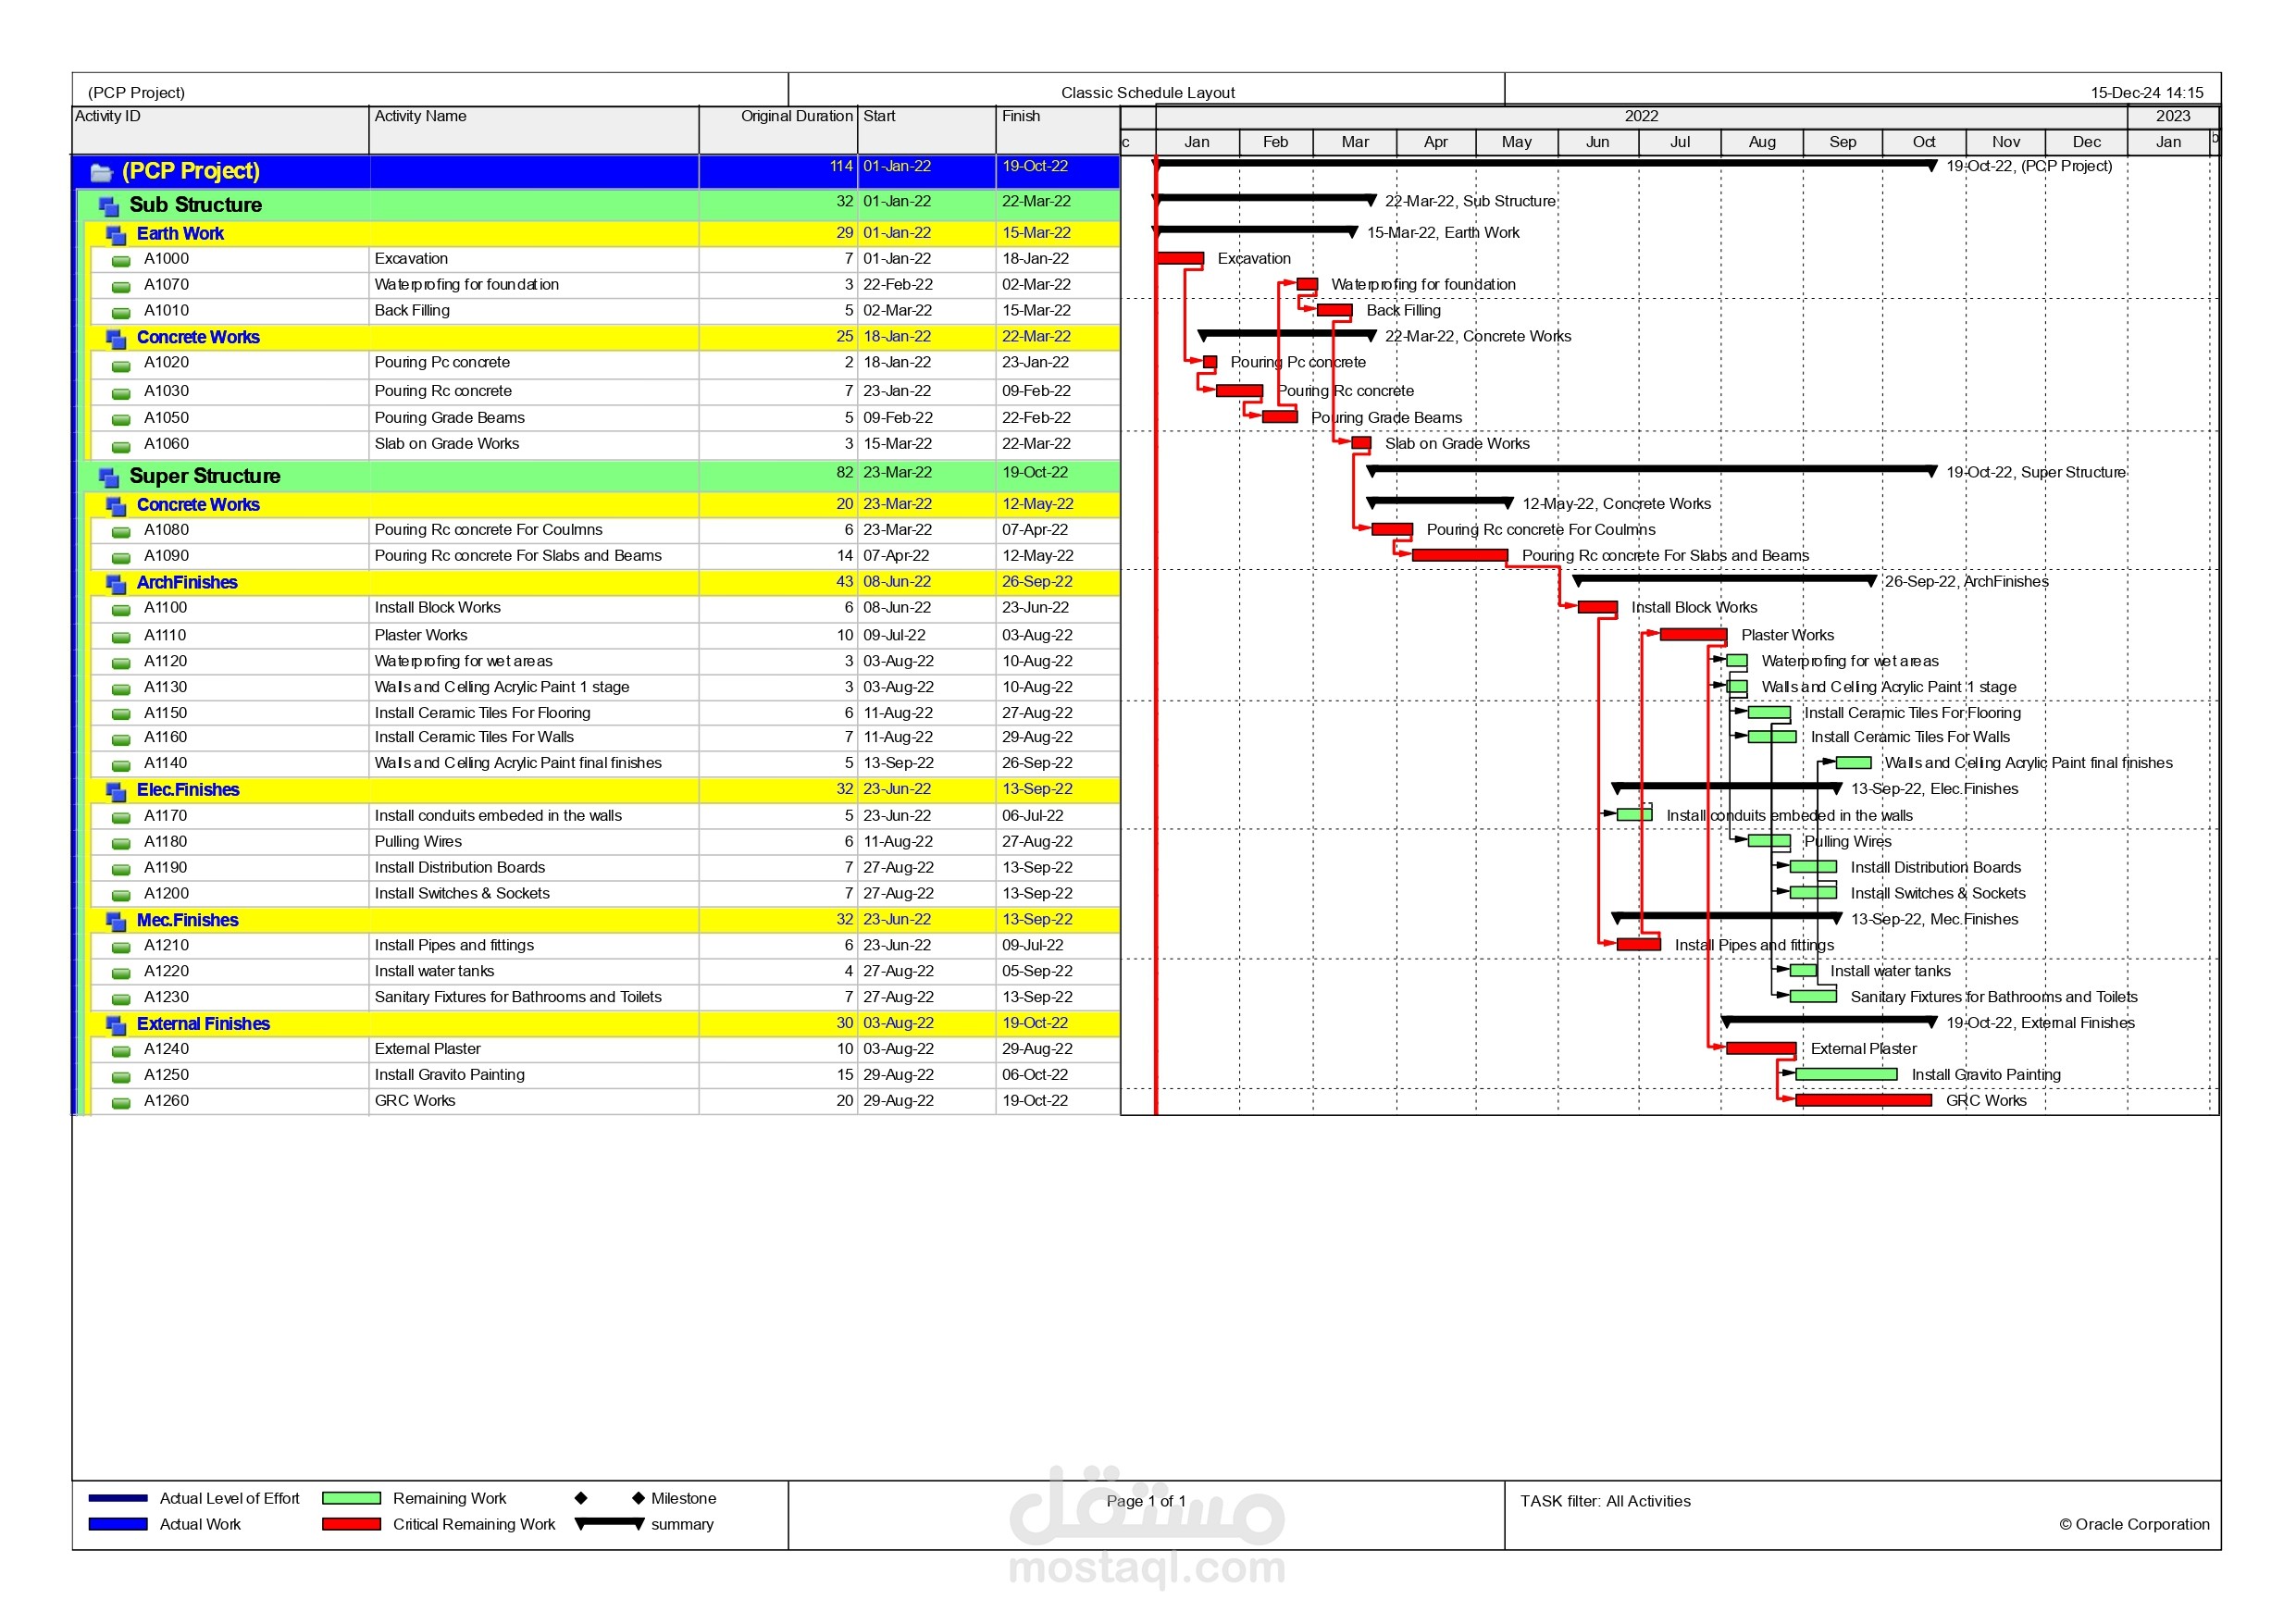Viewport: 2296px width, 1624px height.
Task: Click the activity icon for A1260
Action: coord(121,1104)
